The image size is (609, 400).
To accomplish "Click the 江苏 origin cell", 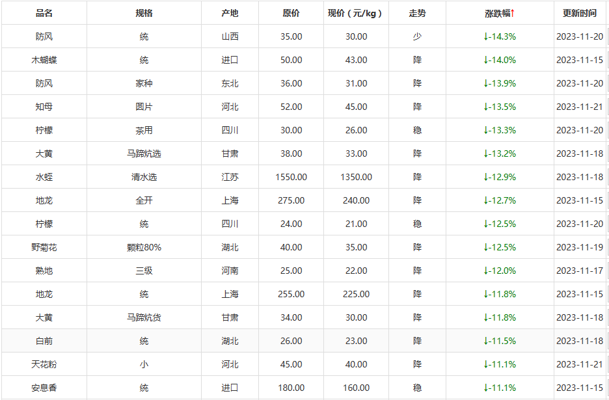I will click(x=230, y=177).
